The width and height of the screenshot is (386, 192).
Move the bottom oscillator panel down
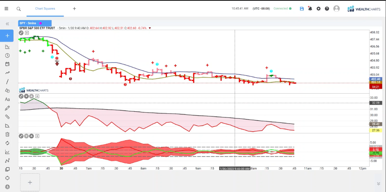coord(26,136)
